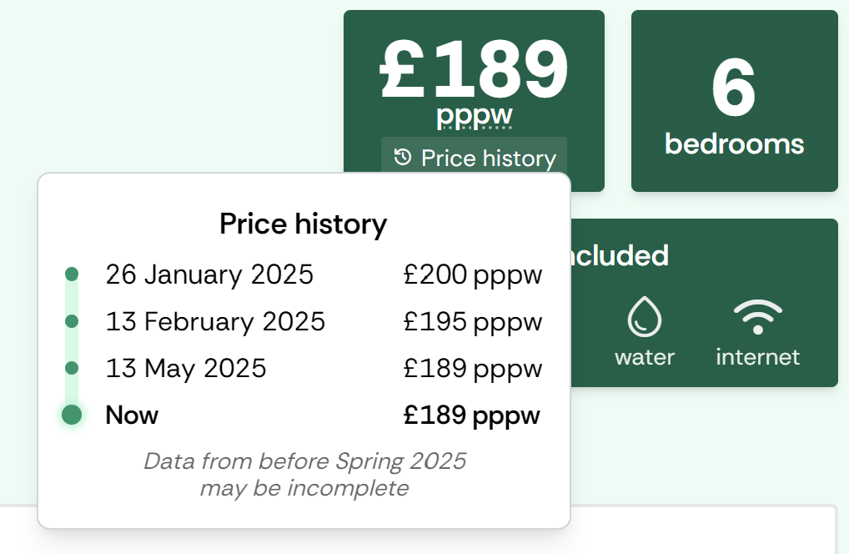849x554 pixels.
Task: Click the Price history clock icon
Action: [x=403, y=158]
